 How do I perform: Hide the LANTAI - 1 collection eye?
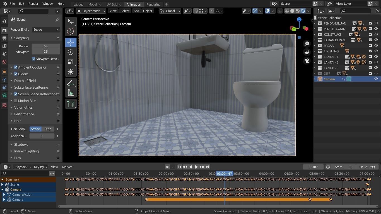(376, 57)
